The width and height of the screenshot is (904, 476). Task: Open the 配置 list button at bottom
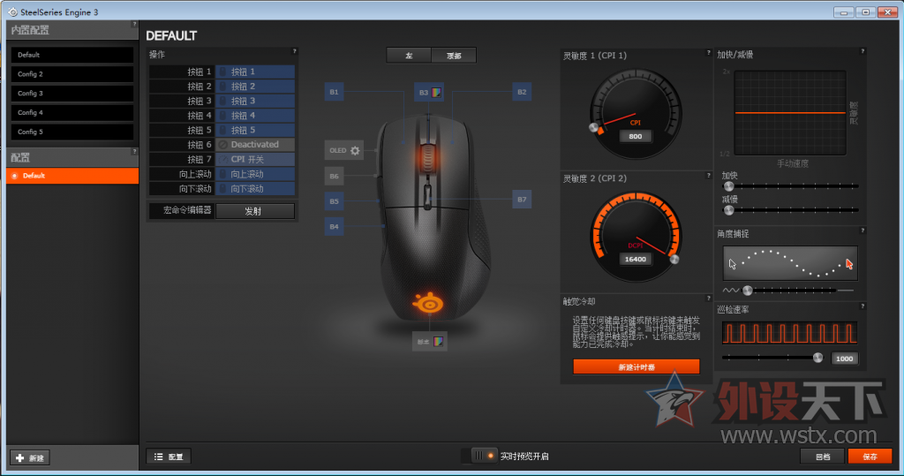coord(169,457)
